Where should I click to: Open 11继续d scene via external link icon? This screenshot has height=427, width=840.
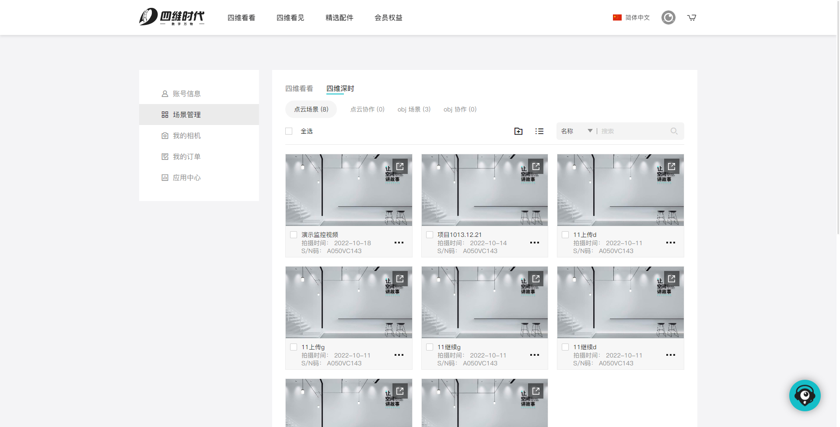pos(672,279)
